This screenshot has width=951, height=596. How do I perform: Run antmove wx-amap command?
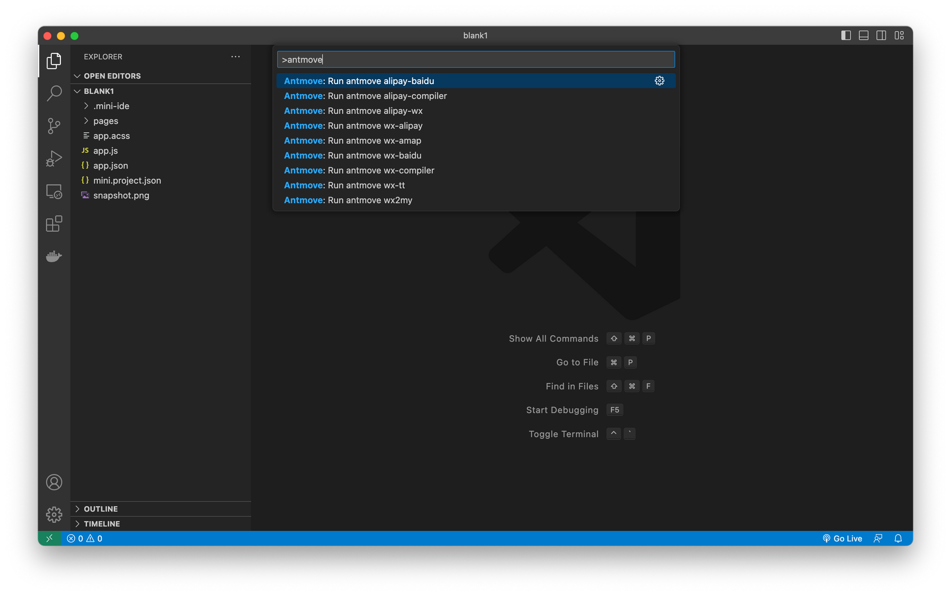tap(476, 141)
